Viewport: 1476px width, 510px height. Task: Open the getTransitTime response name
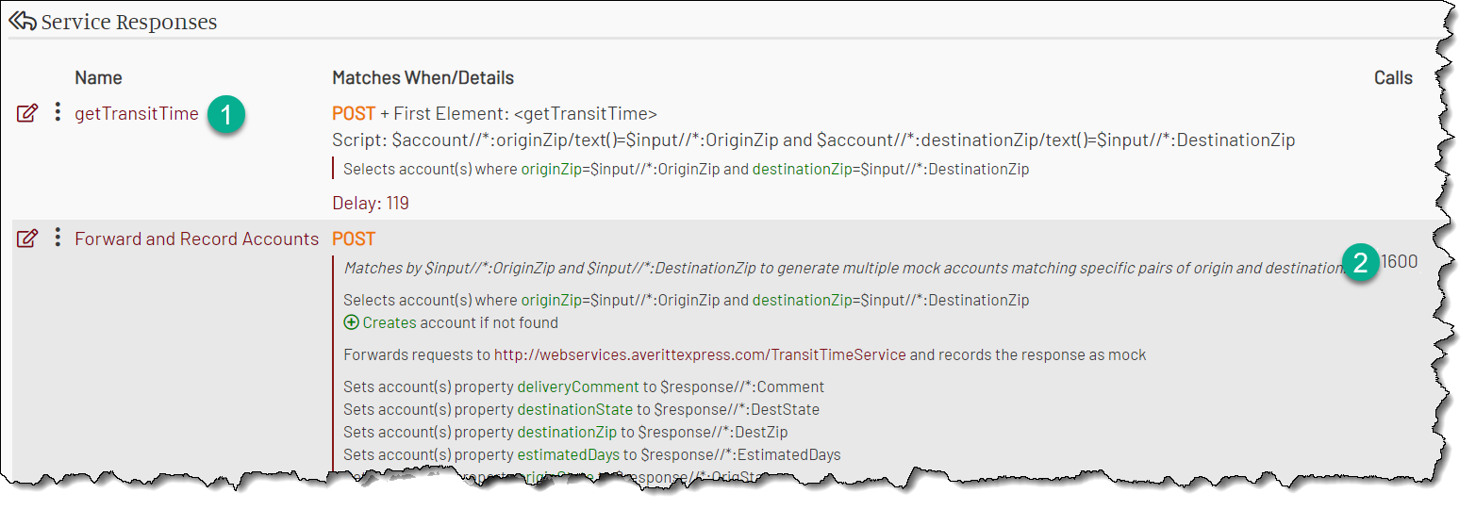click(137, 114)
